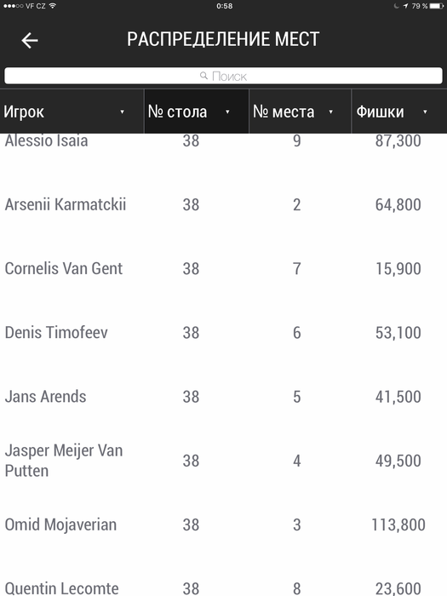
Task: Open sort dropdown arrow on № стола column
Action: (227, 112)
